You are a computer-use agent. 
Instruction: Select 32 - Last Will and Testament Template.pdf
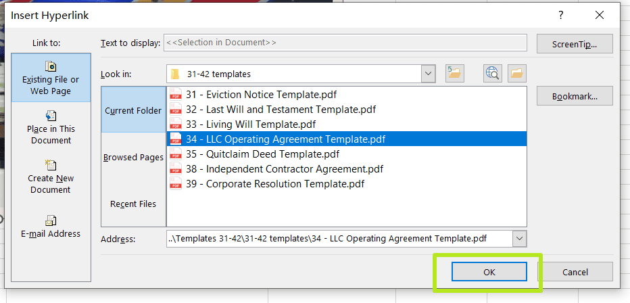coord(346,110)
